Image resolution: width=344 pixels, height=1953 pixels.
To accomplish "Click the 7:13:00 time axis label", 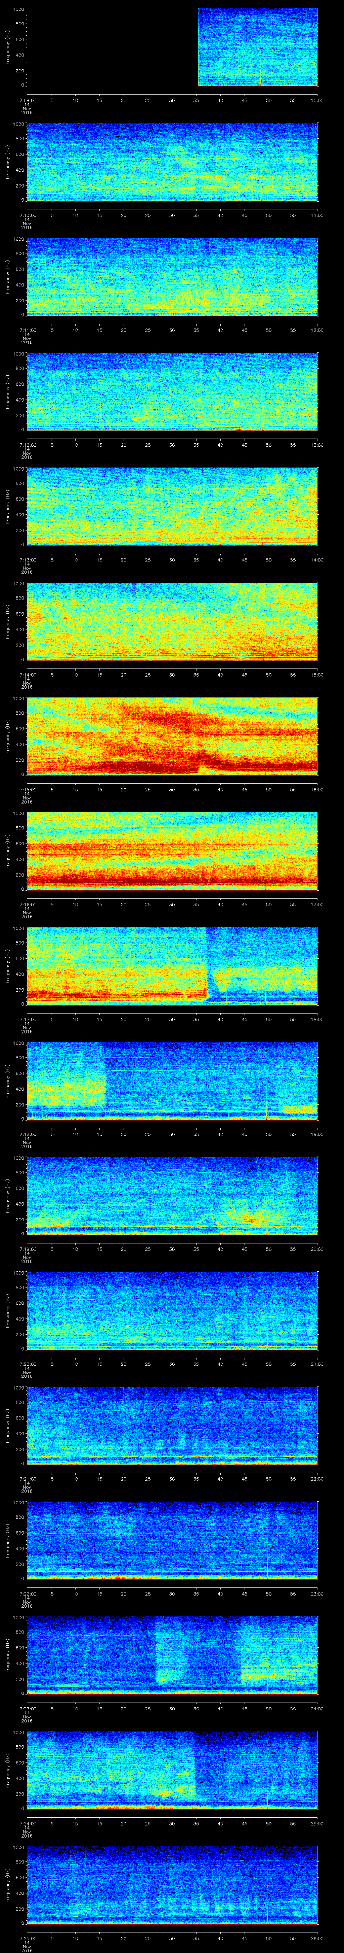I will point(27,559).
